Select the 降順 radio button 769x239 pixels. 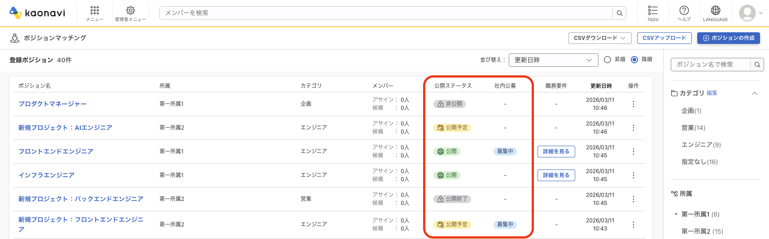pyautogui.click(x=634, y=60)
